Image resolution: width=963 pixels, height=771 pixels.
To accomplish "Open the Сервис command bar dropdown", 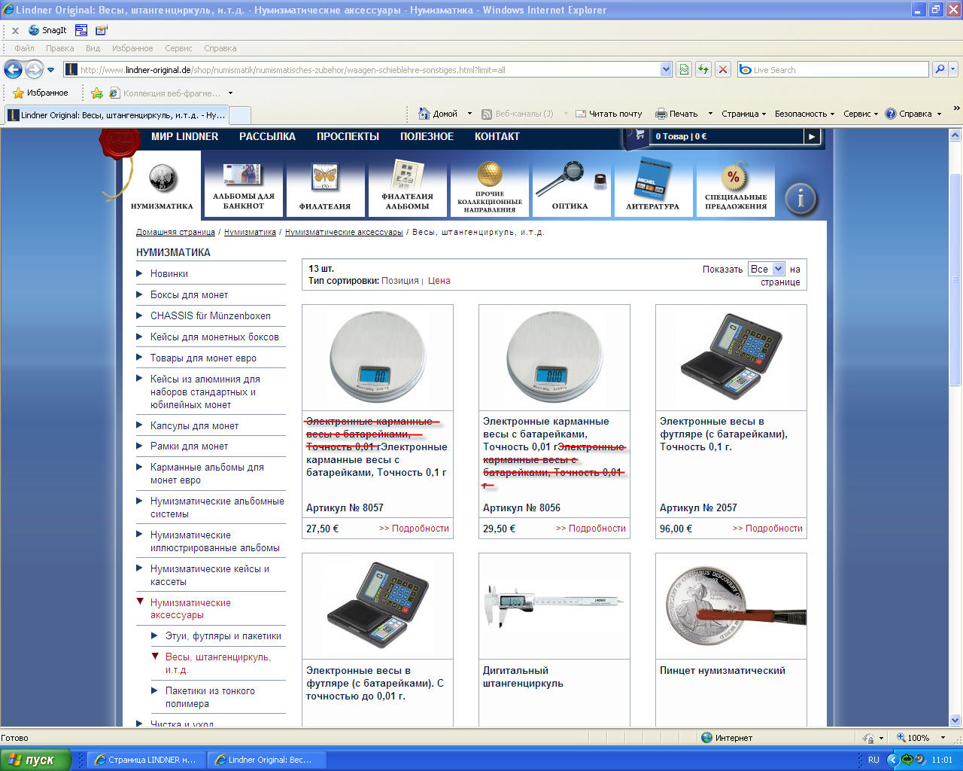I will [861, 114].
